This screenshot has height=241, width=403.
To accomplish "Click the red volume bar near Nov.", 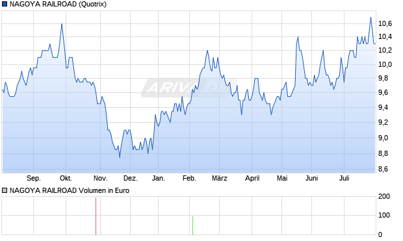I will pos(96,216).
